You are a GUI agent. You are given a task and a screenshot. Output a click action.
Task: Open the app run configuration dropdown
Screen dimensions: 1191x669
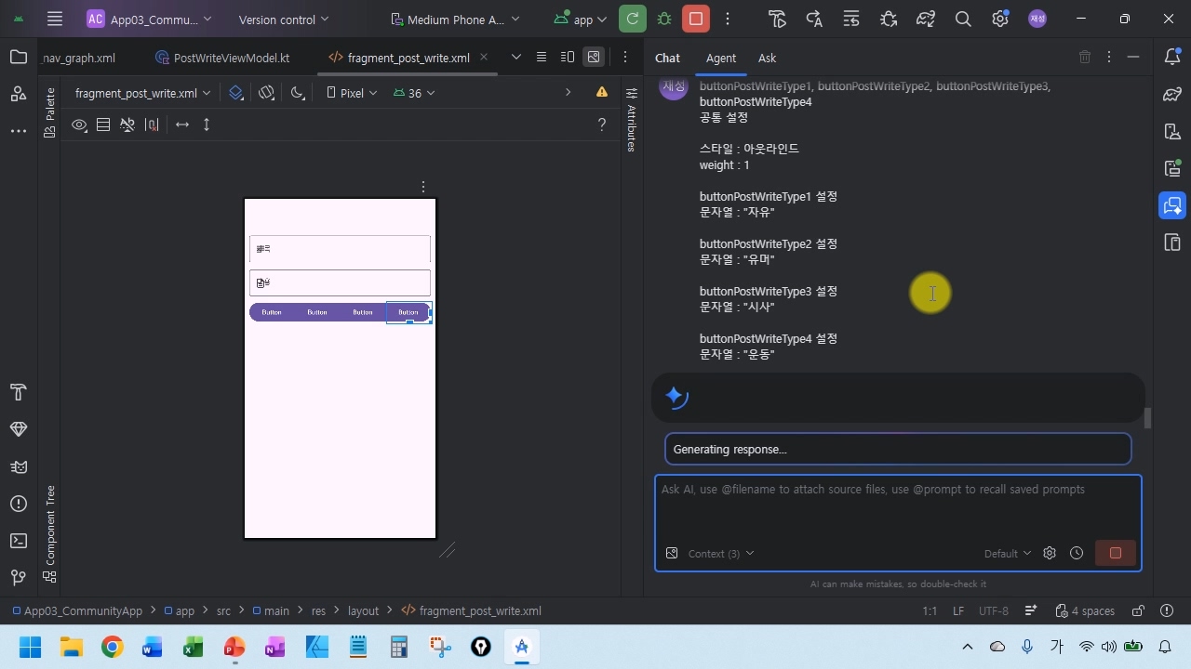tap(581, 19)
